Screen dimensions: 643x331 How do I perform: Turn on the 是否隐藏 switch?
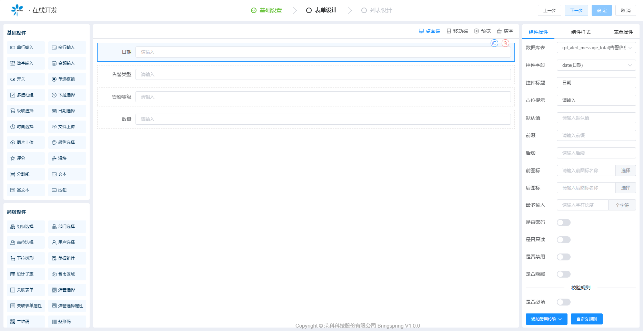coord(563,274)
